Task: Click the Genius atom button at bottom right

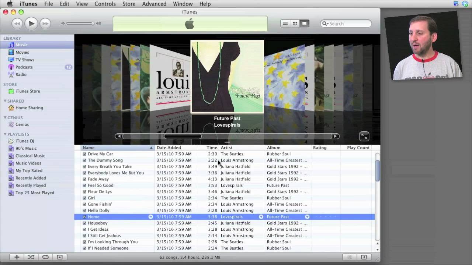Action: [350, 257]
